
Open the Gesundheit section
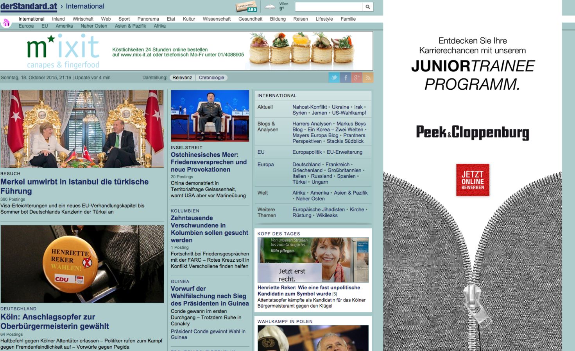point(250,19)
